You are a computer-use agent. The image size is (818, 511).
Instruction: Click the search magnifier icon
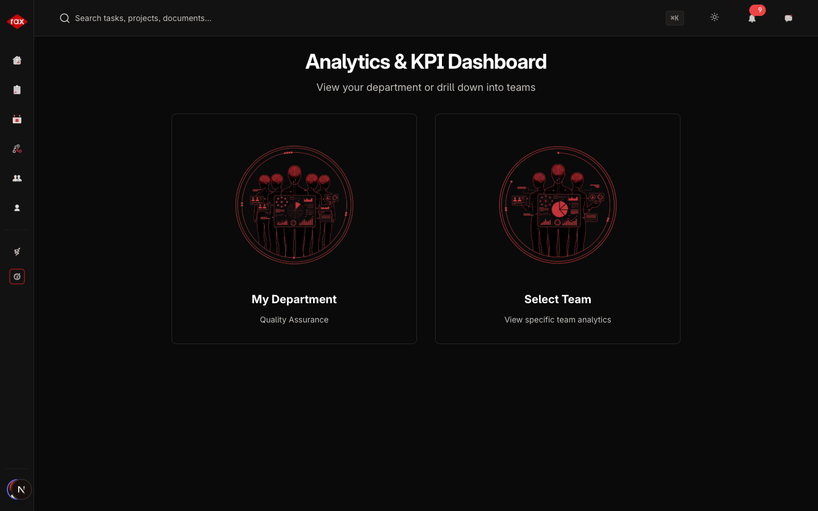(65, 18)
